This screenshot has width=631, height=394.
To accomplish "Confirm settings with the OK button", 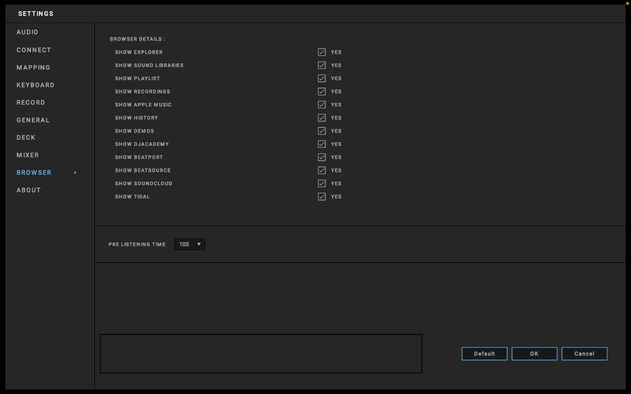I will (534, 353).
